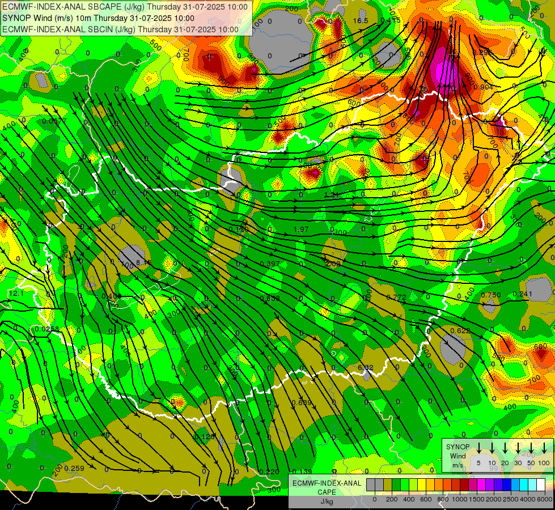Click the 0.904 value on the map

tap(483, 87)
